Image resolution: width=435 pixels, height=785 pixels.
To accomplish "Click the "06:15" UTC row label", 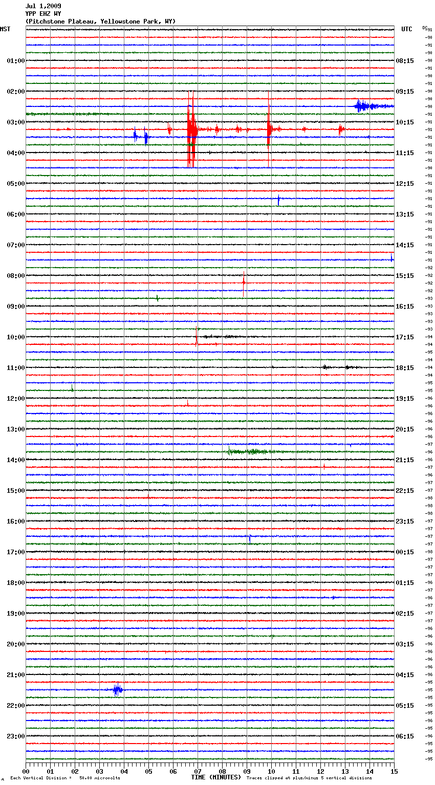I will pyautogui.click(x=405, y=736).
